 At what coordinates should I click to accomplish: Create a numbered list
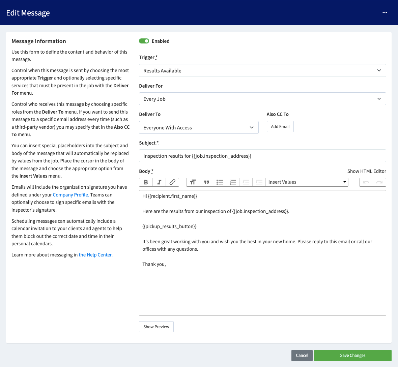tap(233, 182)
